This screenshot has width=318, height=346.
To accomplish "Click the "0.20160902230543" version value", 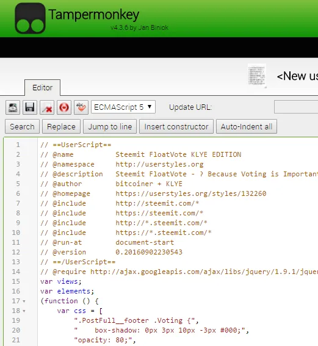I will coord(149,252).
